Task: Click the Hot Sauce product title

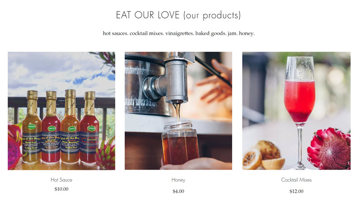Action: 61,180
